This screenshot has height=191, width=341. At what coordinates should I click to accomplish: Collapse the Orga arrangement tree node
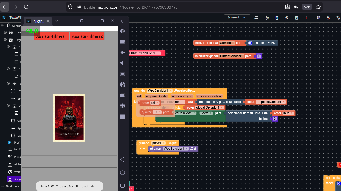pyautogui.click(x=5, y=40)
